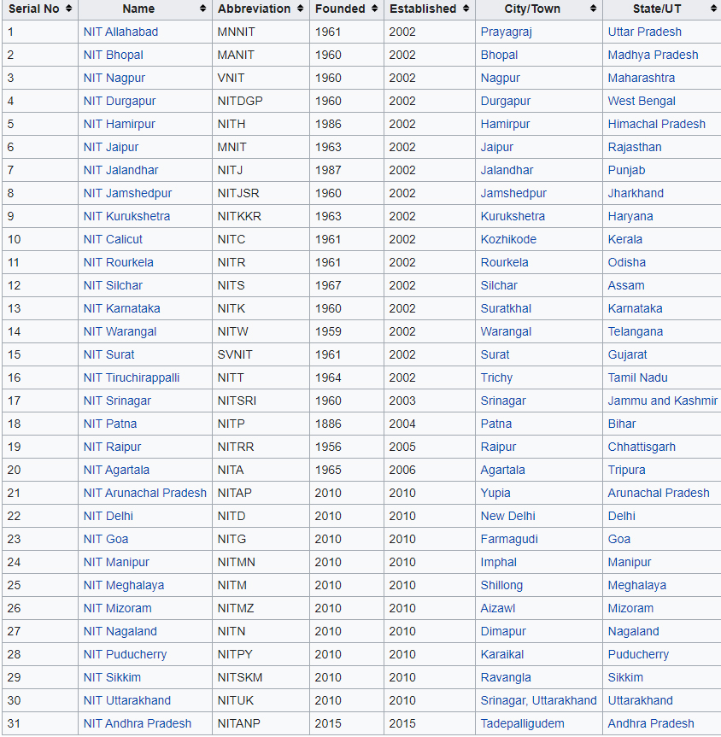Open NIT Uttarakhand link

(x=127, y=700)
